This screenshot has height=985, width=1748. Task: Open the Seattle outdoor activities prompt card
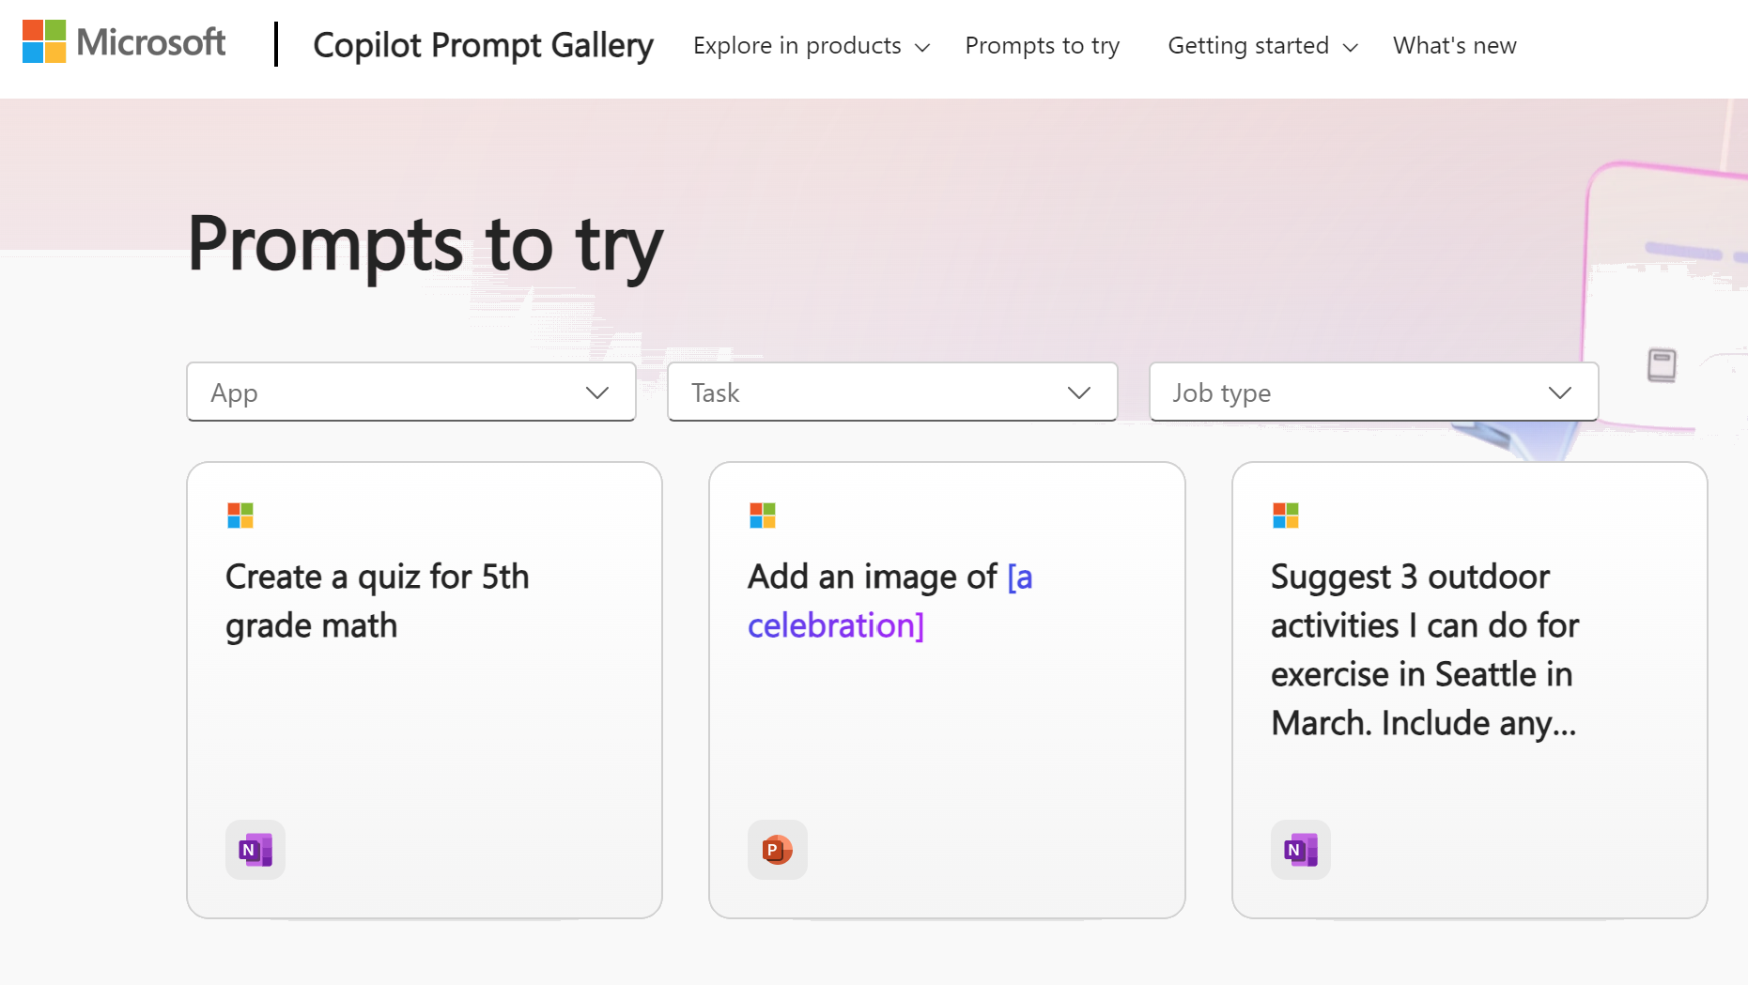1469,690
